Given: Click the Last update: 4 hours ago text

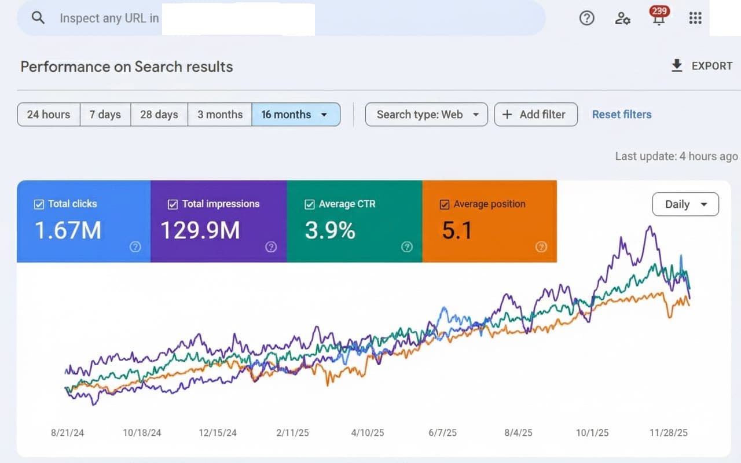Looking at the screenshot, I should click(676, 156).
